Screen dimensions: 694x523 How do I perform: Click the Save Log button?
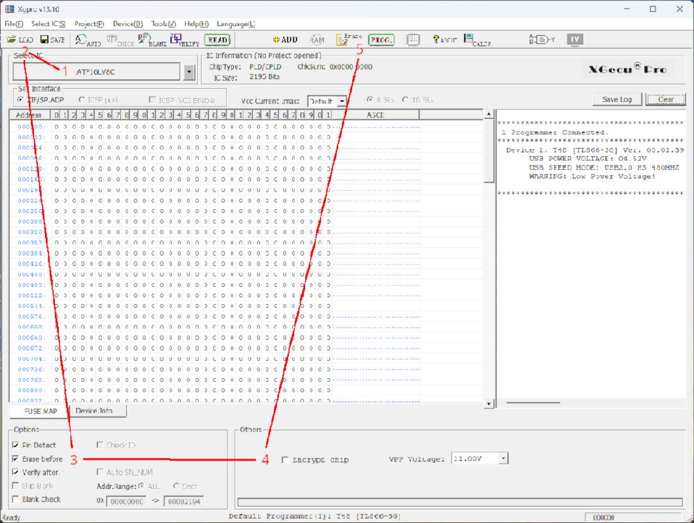[616, 99]
